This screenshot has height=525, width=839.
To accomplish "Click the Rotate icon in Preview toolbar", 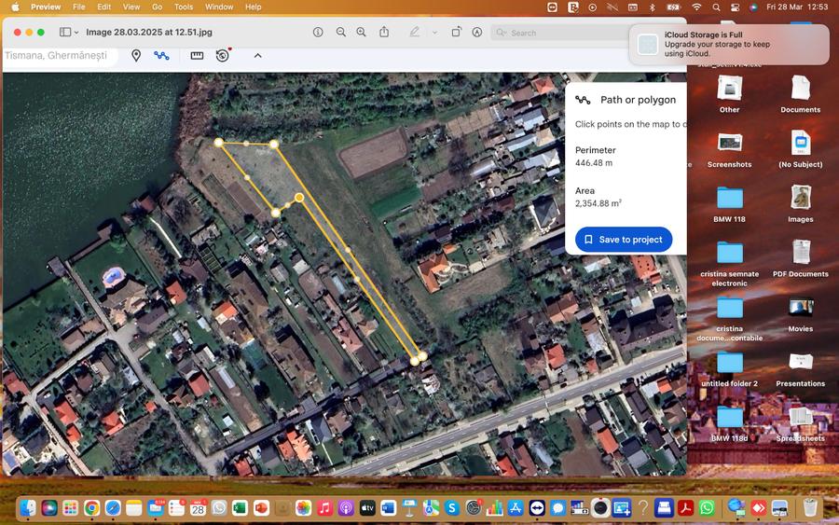I will (456, 32).
